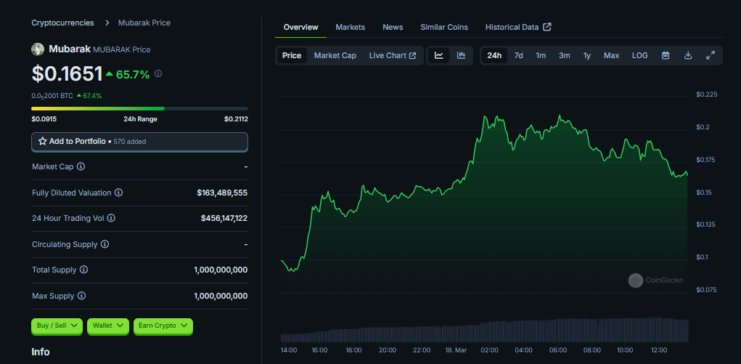
Task: Click the Total Supply 1,000,000,000 value
Action: pyautogui.click(x=221, y=270)
